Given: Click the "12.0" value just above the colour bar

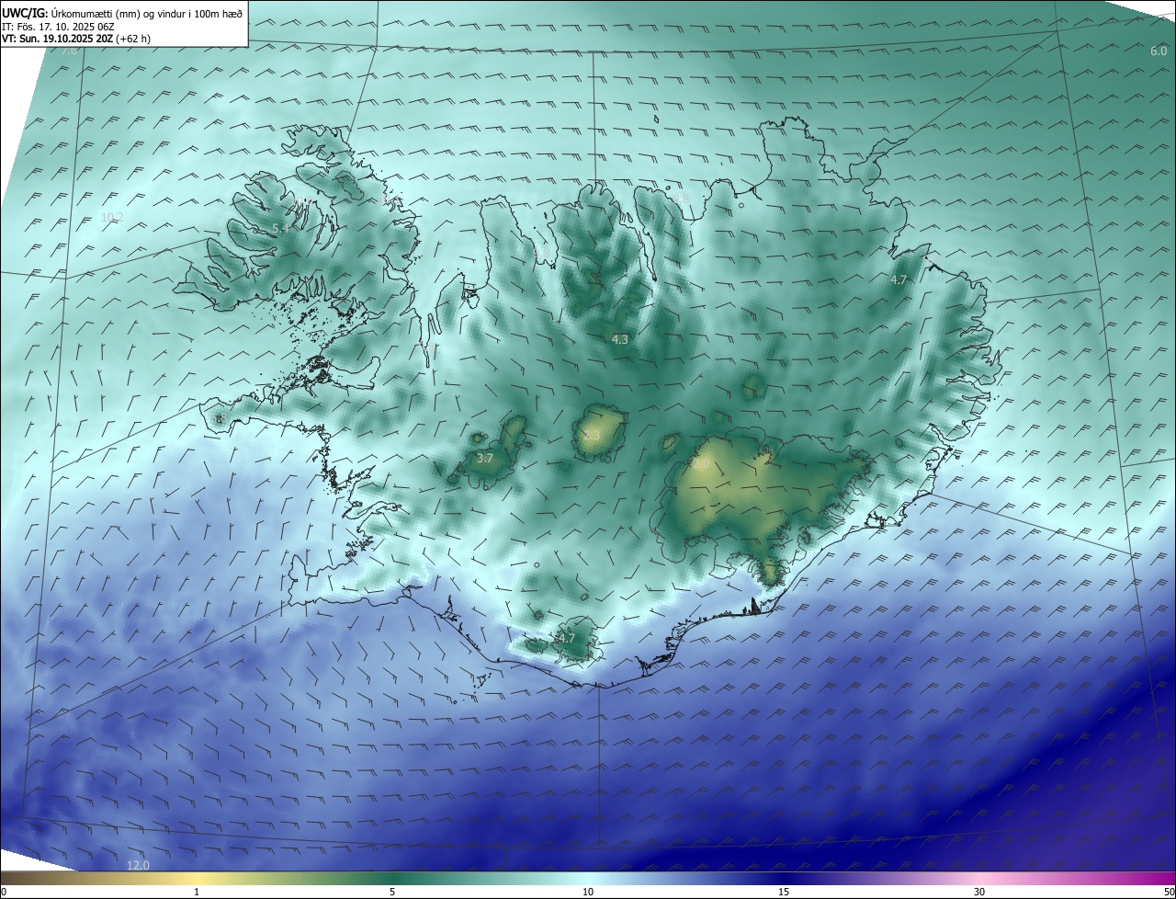Looking at the screenshot, I should coord(138,865).
